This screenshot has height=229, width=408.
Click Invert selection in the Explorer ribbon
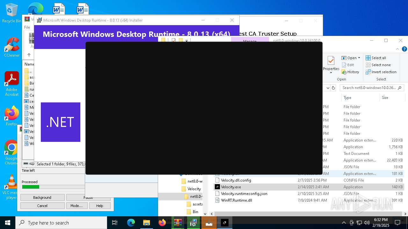[381, 72]
